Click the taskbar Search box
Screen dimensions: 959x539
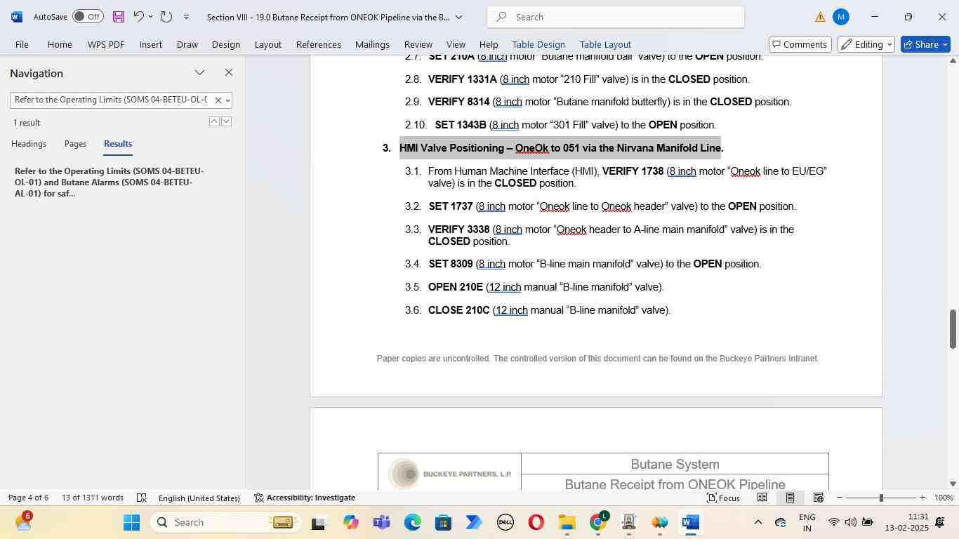tap(225, 522)
